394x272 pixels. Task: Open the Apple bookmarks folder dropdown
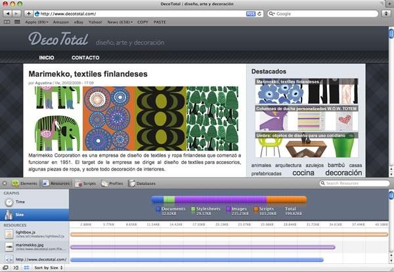37,22
